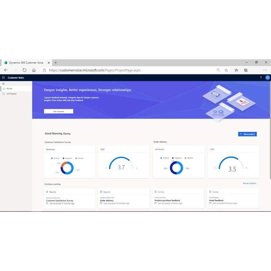Click Neutral legend swatch in Customer Satisfaction sentiment

76,158
